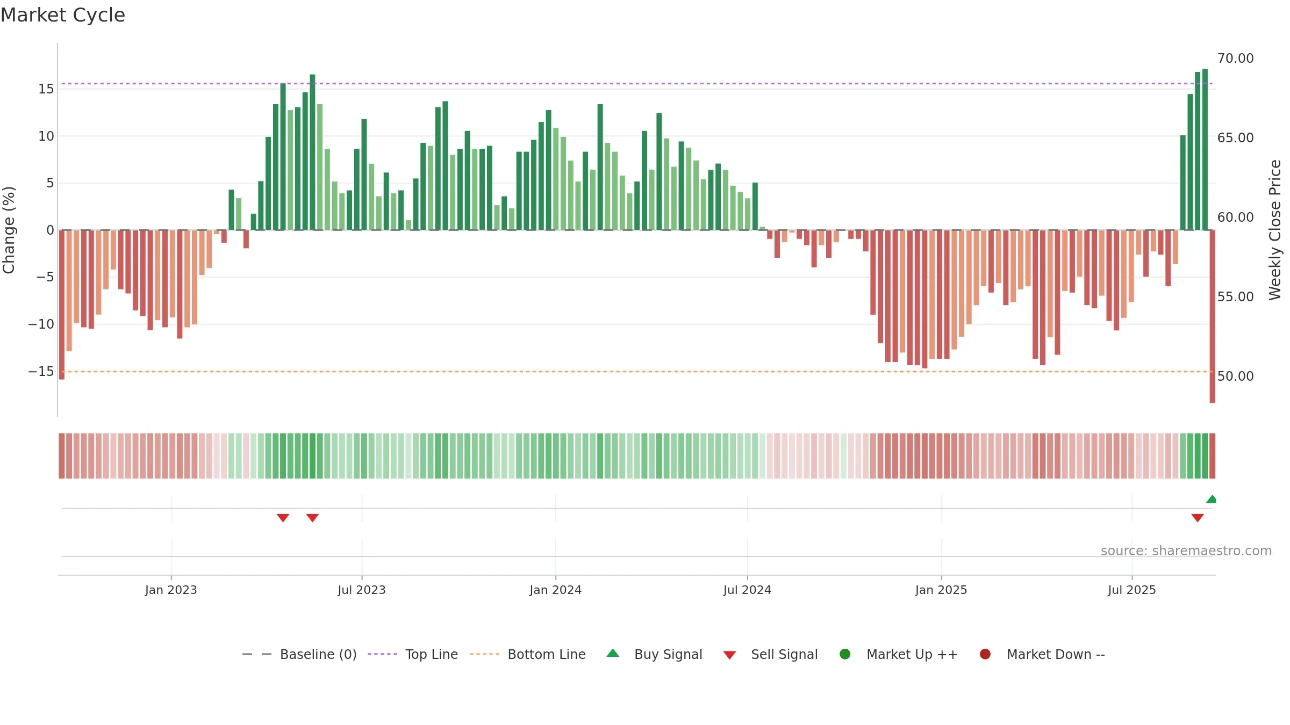
Task: Click the green buy signal marker near Jul 2025
Action: [1211, 499]
